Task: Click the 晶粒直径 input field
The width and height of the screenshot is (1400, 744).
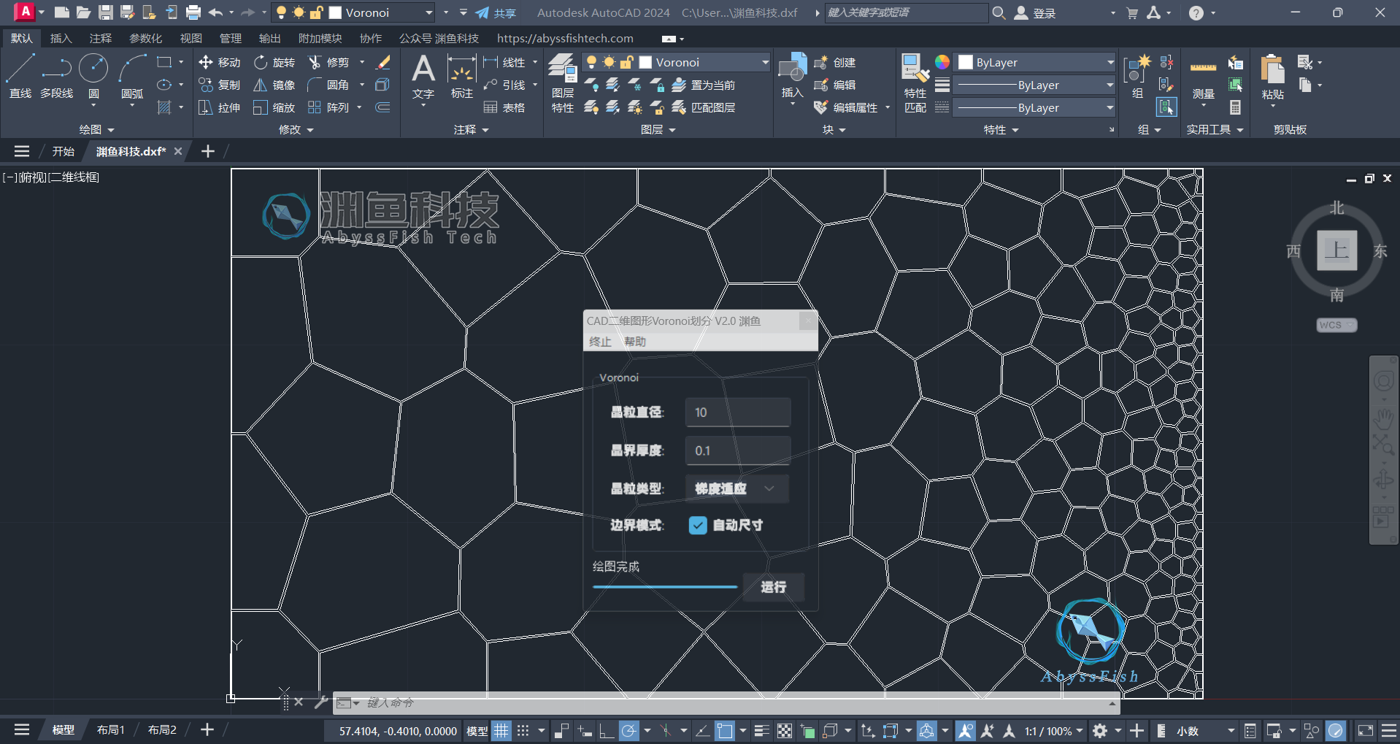Action: click(x=738, y=412)
